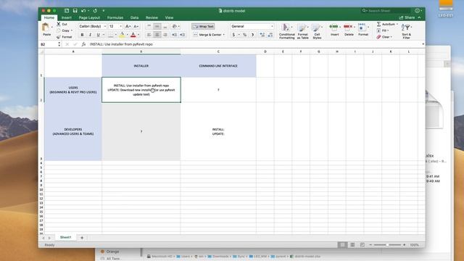
Task: Expand Merge & Center options arrow
Action: (x=224, y=35)
